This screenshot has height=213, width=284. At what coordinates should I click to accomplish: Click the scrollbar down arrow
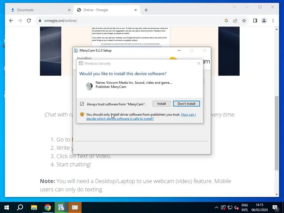[277, 194]
